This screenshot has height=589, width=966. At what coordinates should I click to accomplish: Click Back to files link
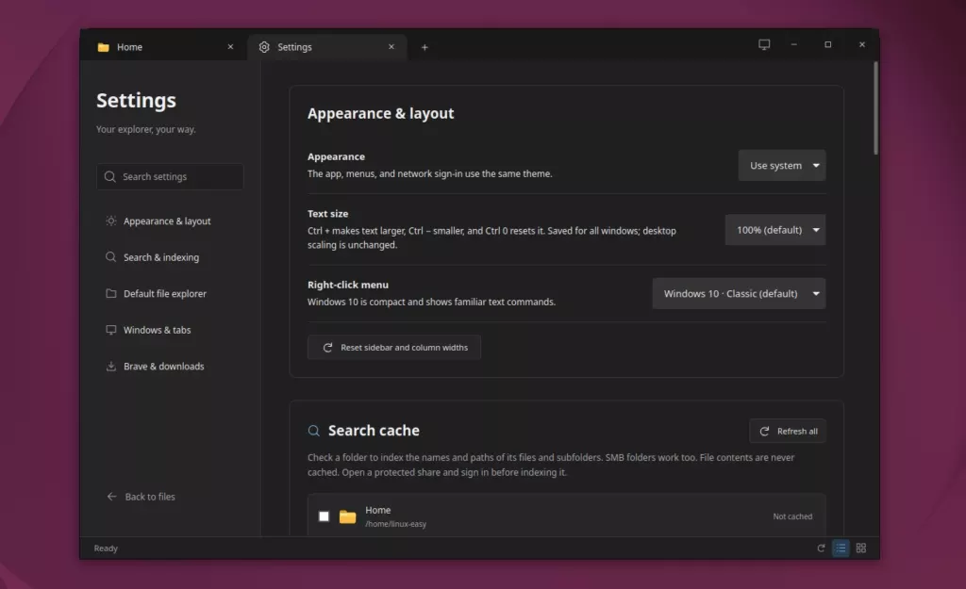pos(142,496)
